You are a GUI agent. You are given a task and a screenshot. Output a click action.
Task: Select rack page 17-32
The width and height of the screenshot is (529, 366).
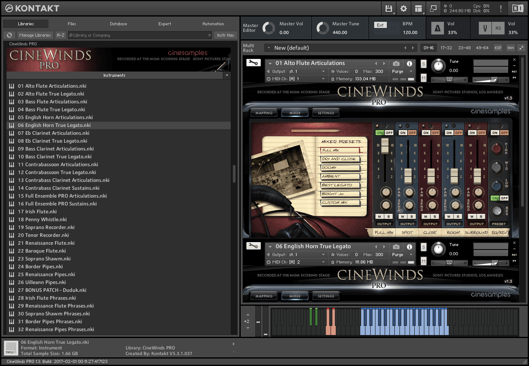pos(446,48)
